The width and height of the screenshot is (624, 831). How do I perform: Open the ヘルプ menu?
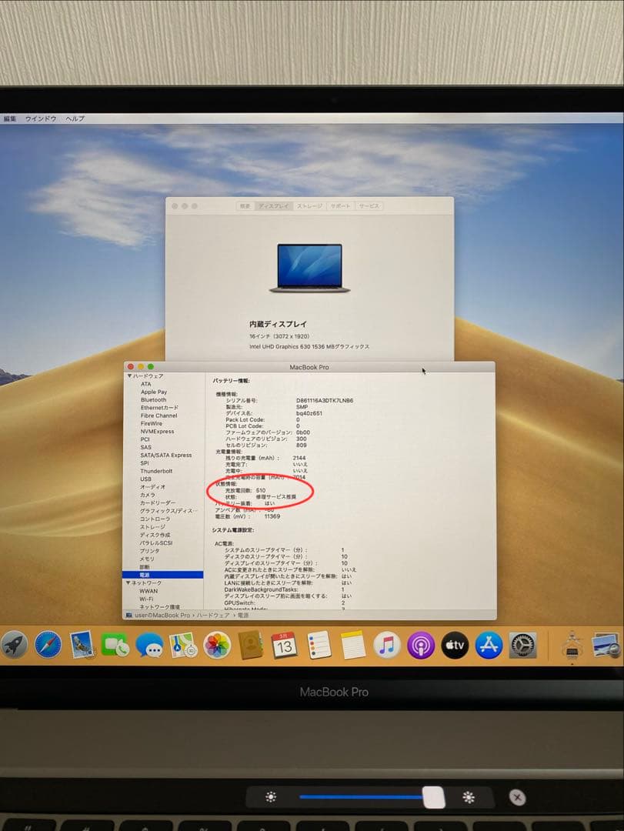pos(74,119)
